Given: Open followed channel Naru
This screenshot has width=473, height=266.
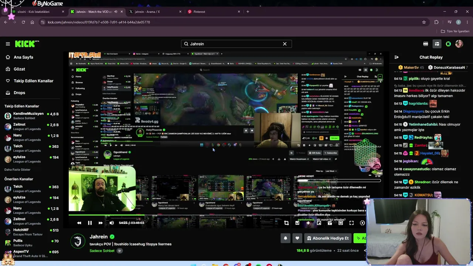Looking at the screenshot, I should pyautogui.click(x=31, y=137).
